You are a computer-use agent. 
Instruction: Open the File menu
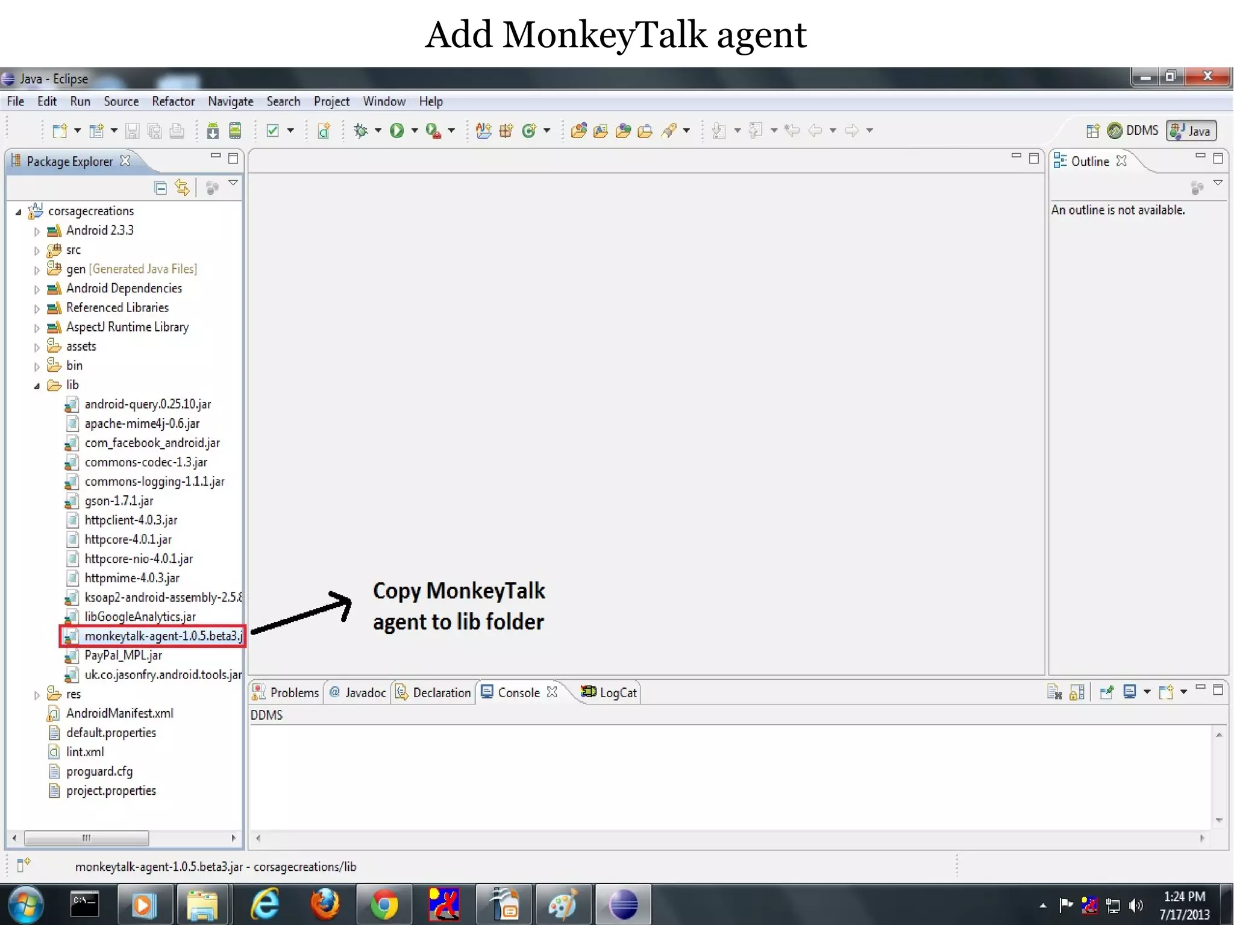coord(16,101)
